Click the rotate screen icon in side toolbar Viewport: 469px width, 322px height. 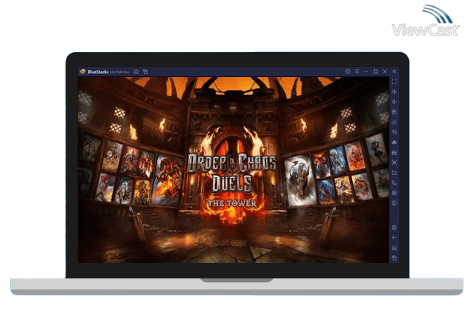(394, 183)
